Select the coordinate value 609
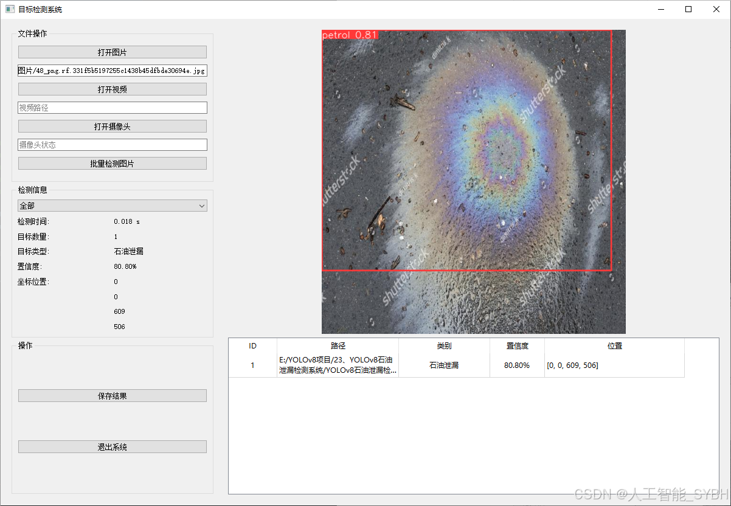The width and height of the screenshot is (731, 506). point(119,311)
